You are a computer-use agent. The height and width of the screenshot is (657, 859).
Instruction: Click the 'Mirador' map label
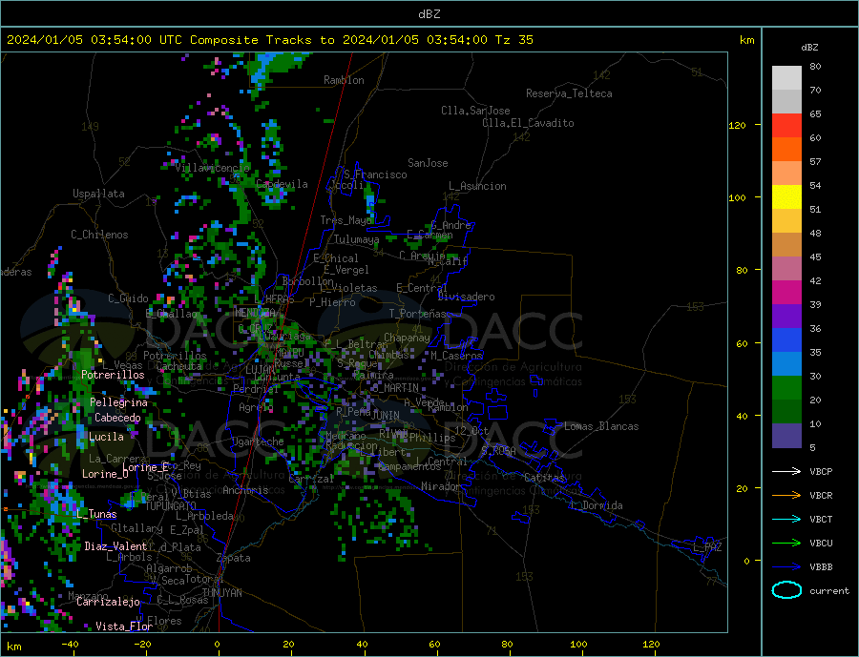coord(441,486)
